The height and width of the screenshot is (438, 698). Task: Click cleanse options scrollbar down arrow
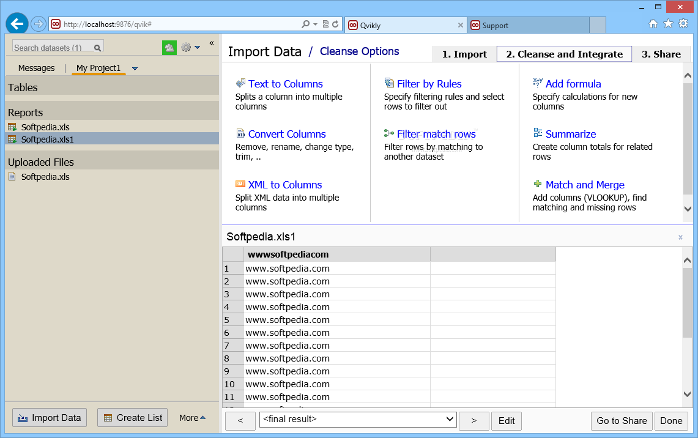point(688,209)
